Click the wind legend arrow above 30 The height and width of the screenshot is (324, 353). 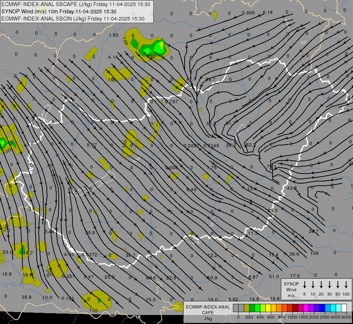tap(329, 285)
